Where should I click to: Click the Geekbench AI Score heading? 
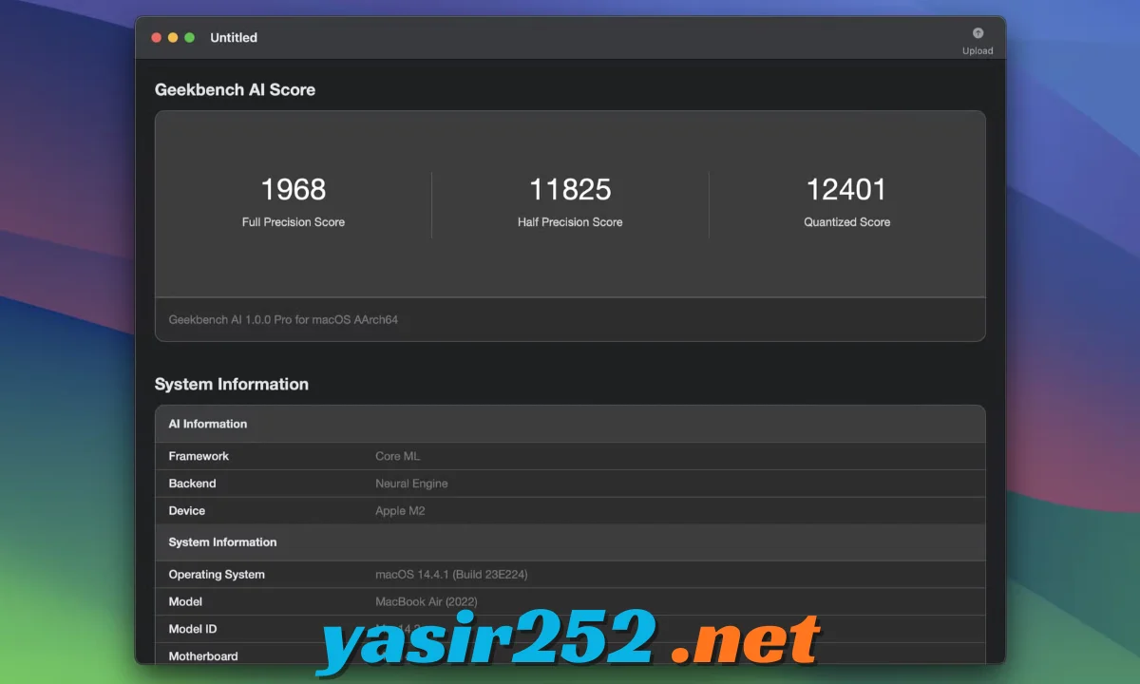[x=235, y=89]
